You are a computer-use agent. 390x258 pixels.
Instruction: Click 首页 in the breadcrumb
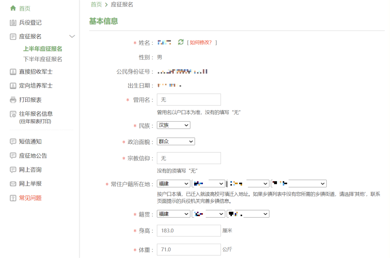[x=96, y=5]
